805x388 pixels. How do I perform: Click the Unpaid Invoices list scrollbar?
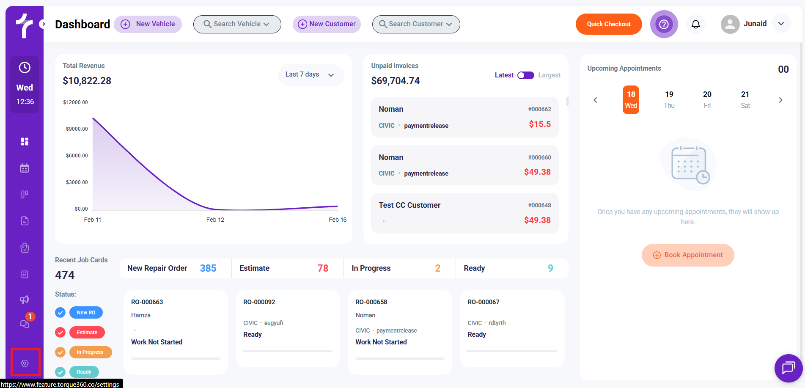567,102
